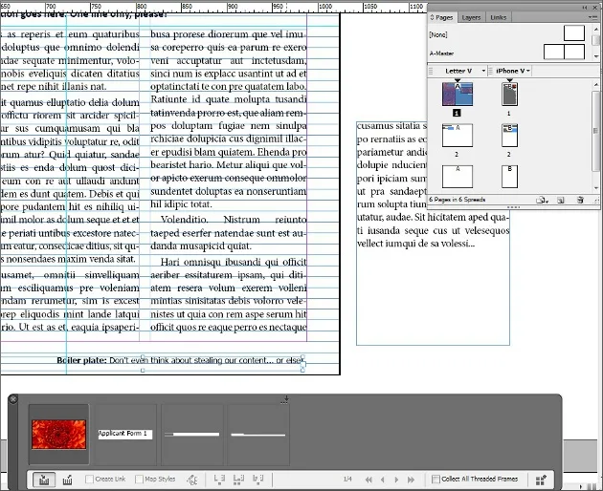Switch to the Links tab

coord(499,17)
